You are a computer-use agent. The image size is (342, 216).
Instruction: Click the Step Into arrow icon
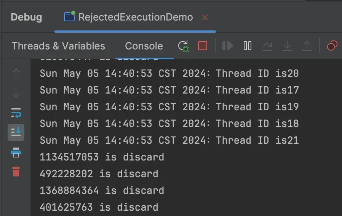coord(287,46)
